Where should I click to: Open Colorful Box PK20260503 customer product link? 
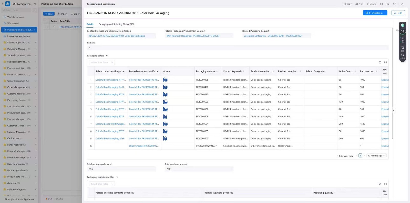[x=144, y=117]
